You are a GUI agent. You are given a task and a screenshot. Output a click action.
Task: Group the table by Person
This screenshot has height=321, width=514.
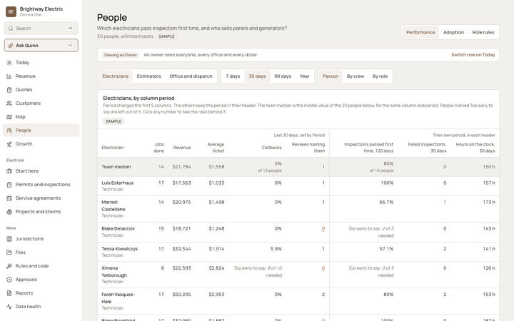pyautogui.click(x=331, y=76)
